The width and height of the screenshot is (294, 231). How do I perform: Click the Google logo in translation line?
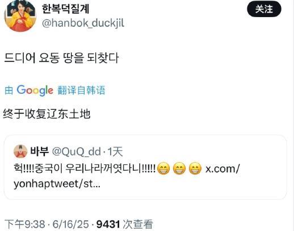35,90
